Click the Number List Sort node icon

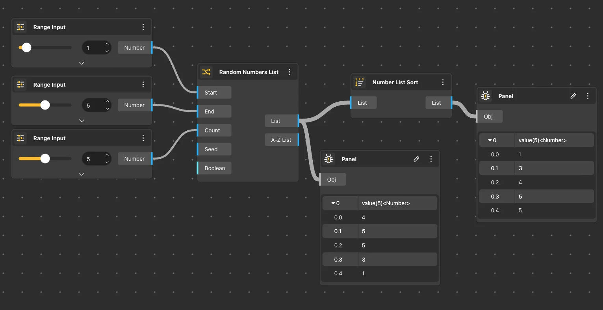[x=359, y=82]
